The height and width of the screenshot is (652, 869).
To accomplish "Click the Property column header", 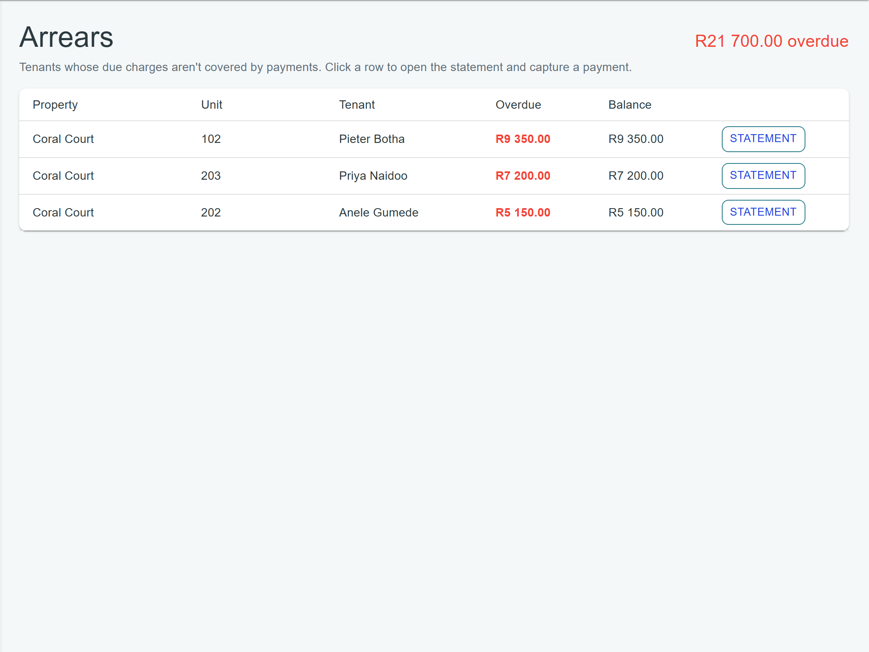I will coord(55,105).
